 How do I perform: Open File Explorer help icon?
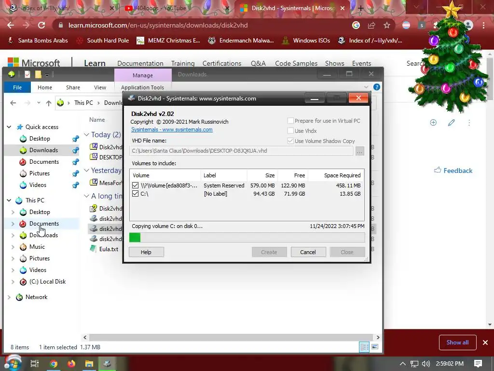point(376,87)
